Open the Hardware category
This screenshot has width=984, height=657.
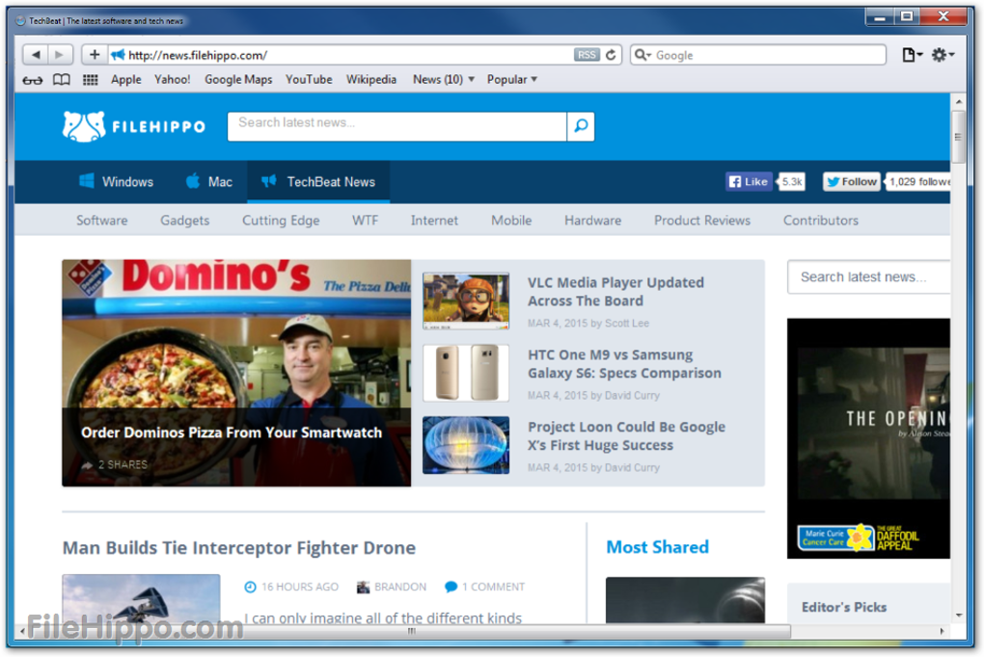pos(593,221)
